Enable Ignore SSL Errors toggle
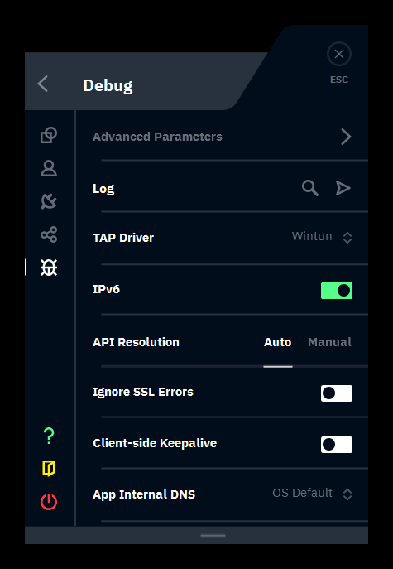The height and width of the screenshot is (569, 393). click(337, 393)
